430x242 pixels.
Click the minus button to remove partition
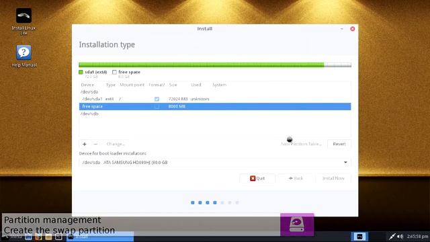pos(95,144)
